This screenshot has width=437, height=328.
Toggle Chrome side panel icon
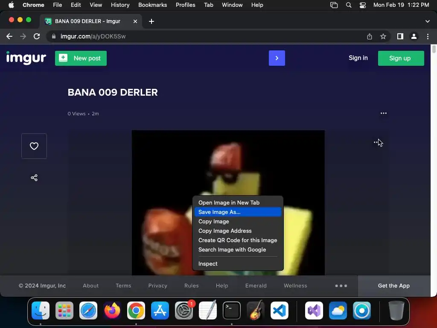coord(400,36)
